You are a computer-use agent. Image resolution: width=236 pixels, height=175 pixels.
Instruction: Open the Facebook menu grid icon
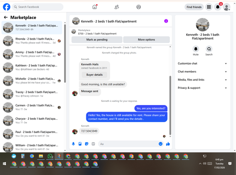pyautogui.click(x=209, y=7)
